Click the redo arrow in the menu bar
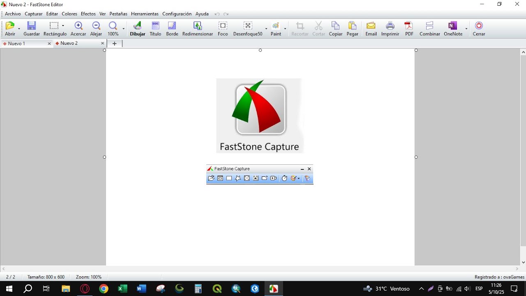The image size is (526, 296). click(226, 14)
